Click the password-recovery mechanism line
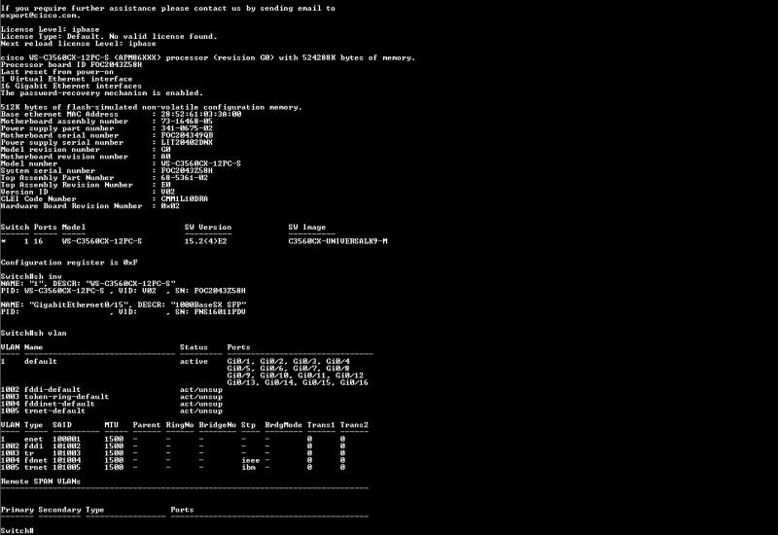The height and width of the screenshot is (535, 778). pos(102,92)
